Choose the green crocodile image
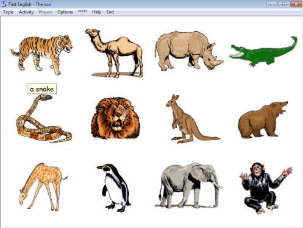Screen dimensions: 303x228 coord(263,52)
